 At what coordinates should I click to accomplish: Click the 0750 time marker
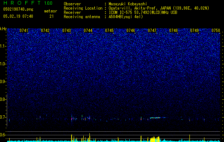[216, 31]
